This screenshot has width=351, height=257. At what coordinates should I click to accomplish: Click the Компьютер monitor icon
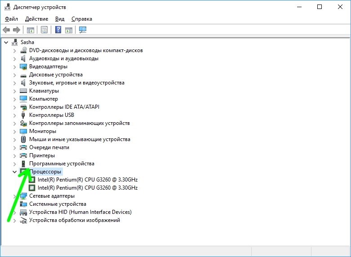pyautogui.click(x=23, y=99)
